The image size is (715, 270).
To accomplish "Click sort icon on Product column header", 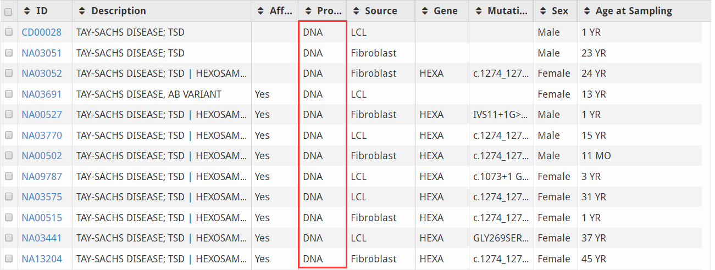I will coord(308,11).
